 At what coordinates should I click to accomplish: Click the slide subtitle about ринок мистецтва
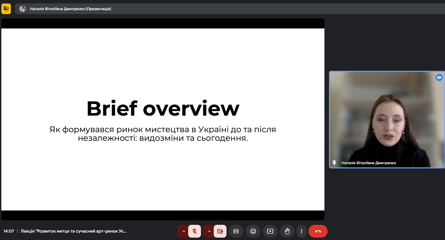pos(163,134)
